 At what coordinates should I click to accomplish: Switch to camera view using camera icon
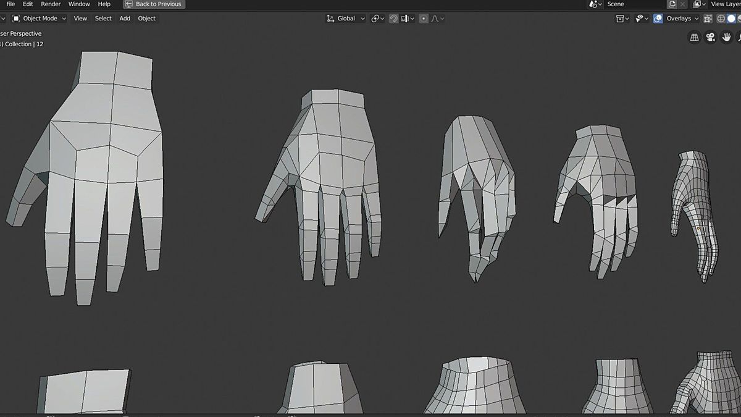[710, 36]
